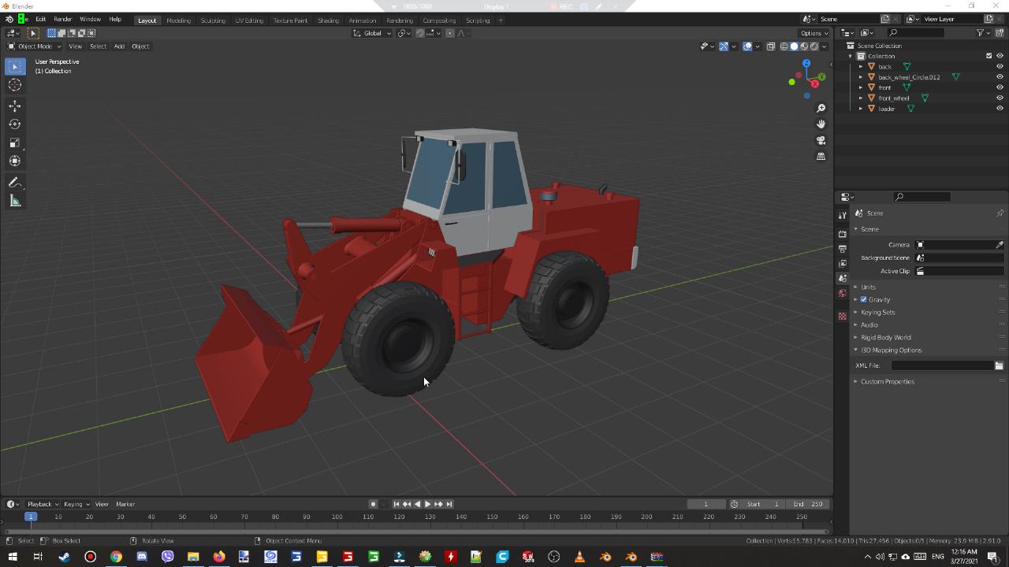This screenshot has width=1009, height=567.
Task: Open Firefox from the Windows taskbar
Action: coord(218,557)
